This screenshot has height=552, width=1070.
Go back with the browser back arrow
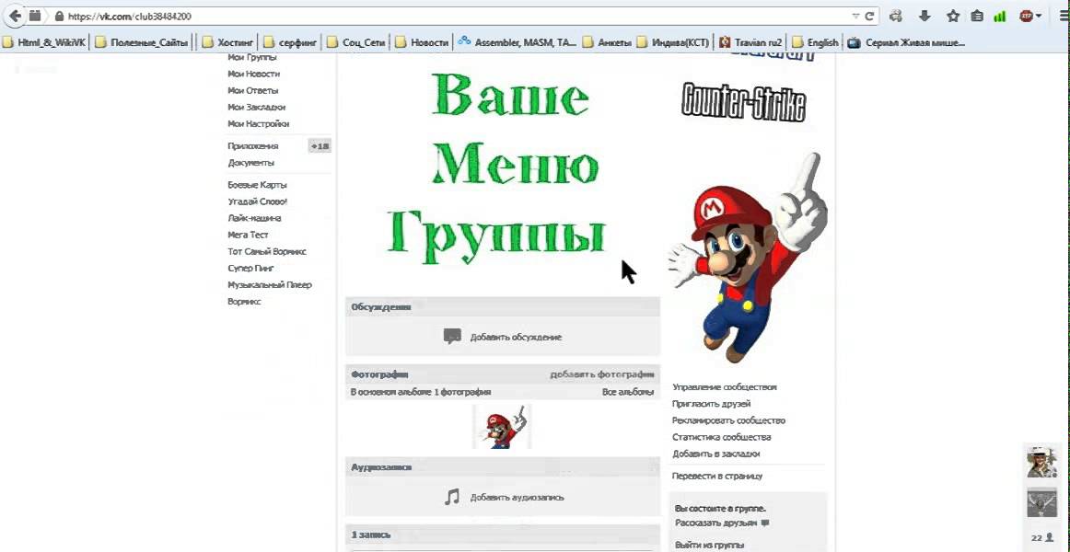[15, 15]
